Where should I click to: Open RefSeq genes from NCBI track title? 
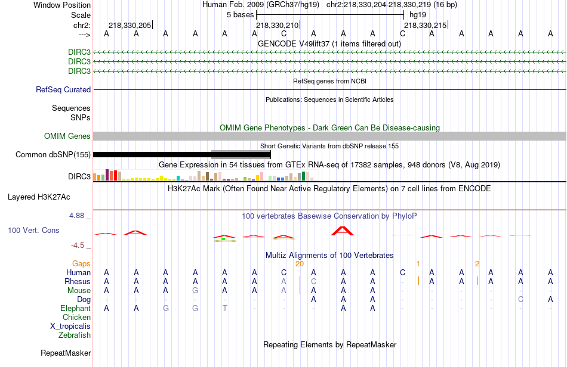tap(329, 81)
